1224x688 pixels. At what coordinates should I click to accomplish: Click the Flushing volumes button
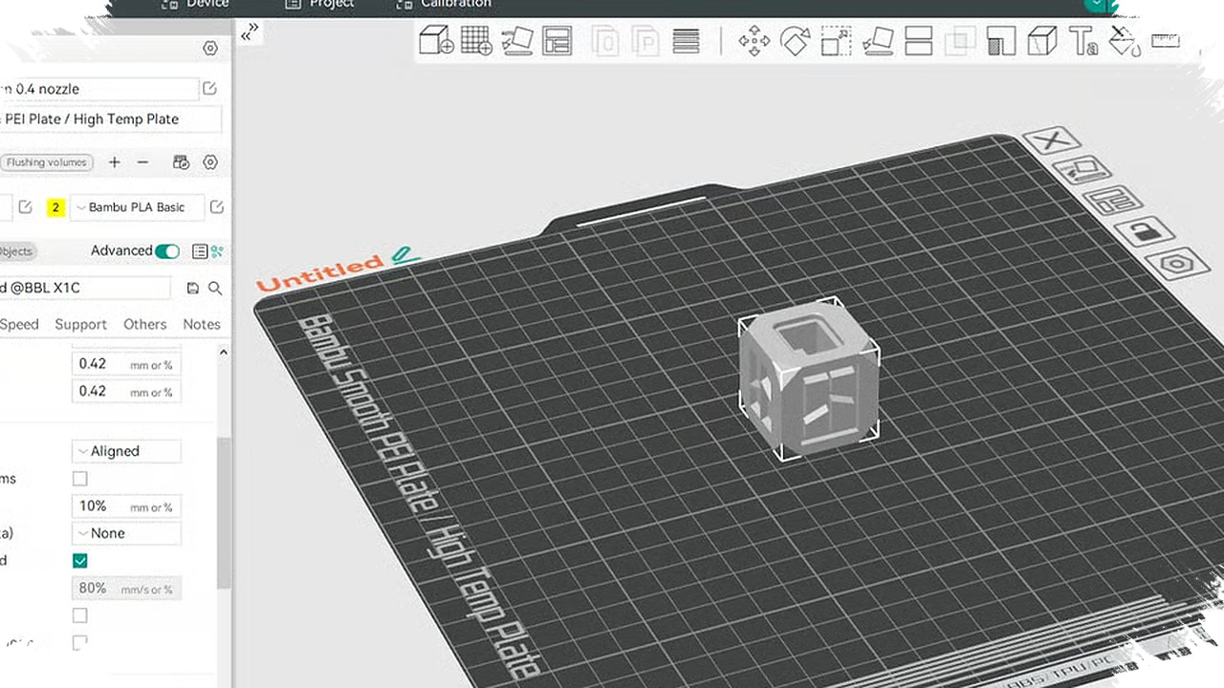(46, 162)
